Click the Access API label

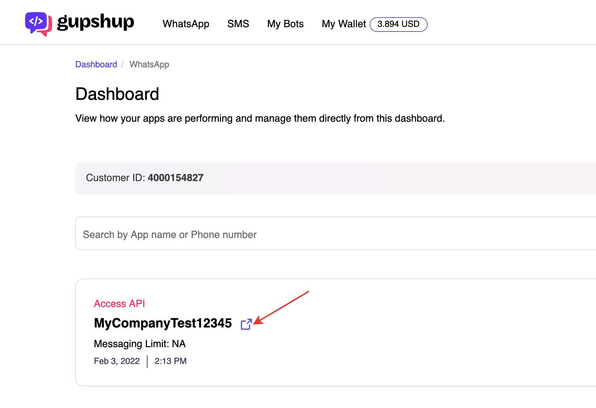(119, 303)
